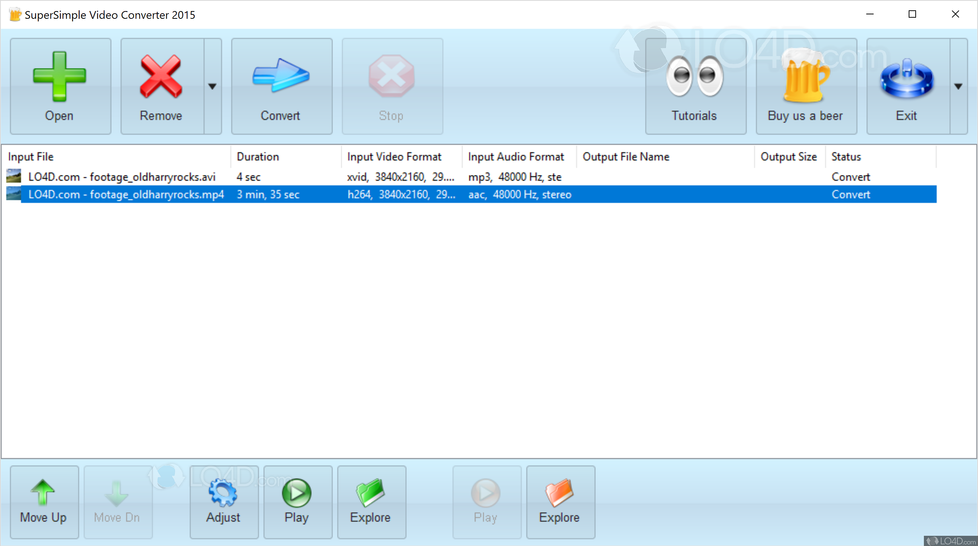Play the input video file
This screenshot has height=546, width=978.
point(296,500)
